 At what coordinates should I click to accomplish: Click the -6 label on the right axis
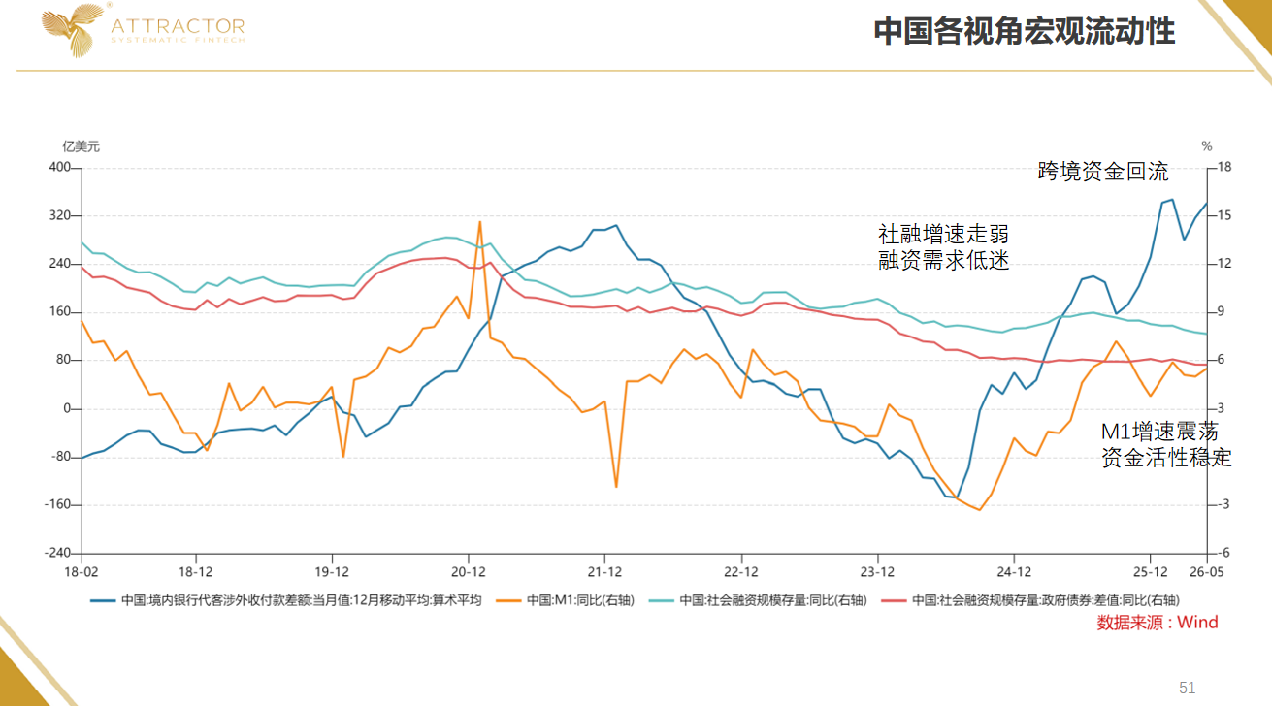click(x=1223, y=553)
